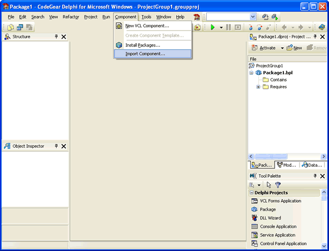The width and height of the screenshot is (329, 251).
Task: Click the Project Manager horizontal scrollbar thumb
Action: click(x=271, y=156)
